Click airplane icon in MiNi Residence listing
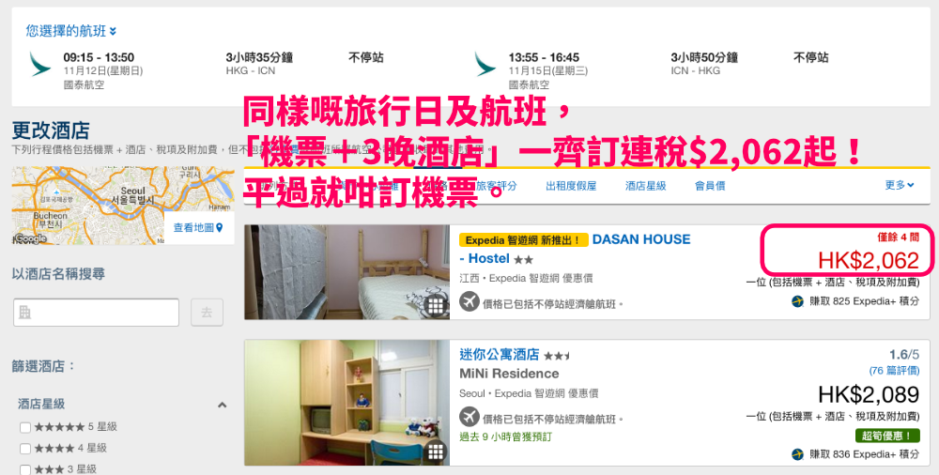The width and height of the screenshot is (939, 475). [469, 416]
